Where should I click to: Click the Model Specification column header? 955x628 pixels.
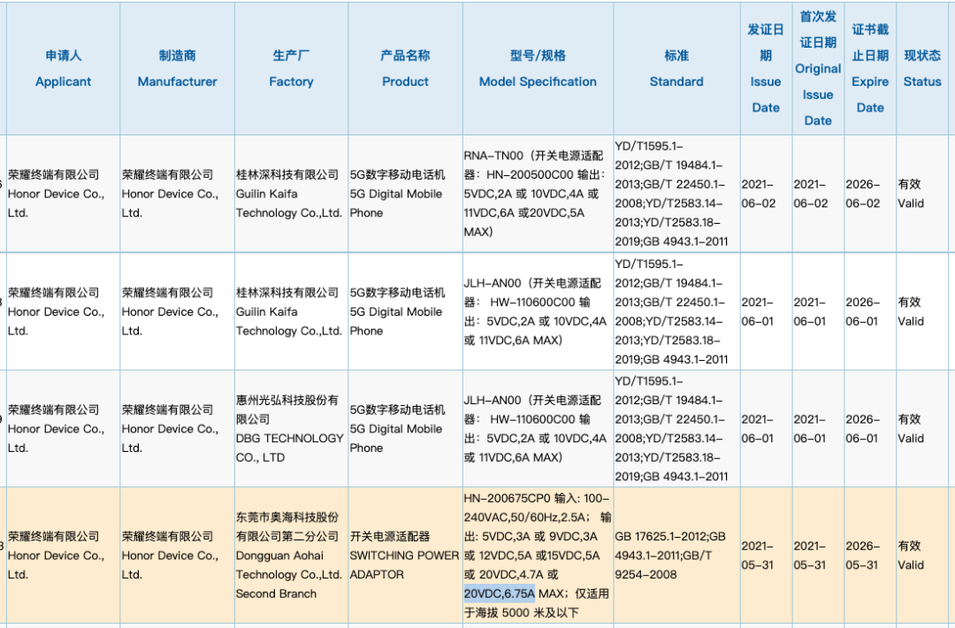tap(538, 68)
